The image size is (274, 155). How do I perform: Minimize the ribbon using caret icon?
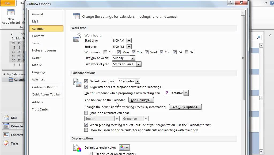(x=266, y=3)
